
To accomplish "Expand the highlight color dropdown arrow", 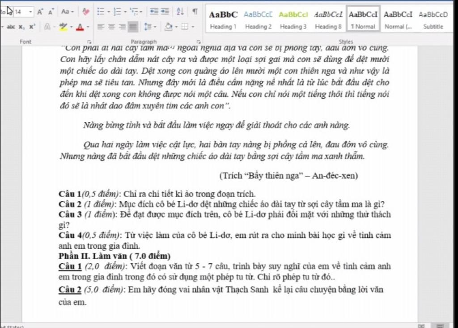I will [x=71, y=27].
